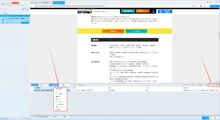This screenshot has width=220, height=120.
Task: Select ページで選択 in context menu
Action: 60,94
